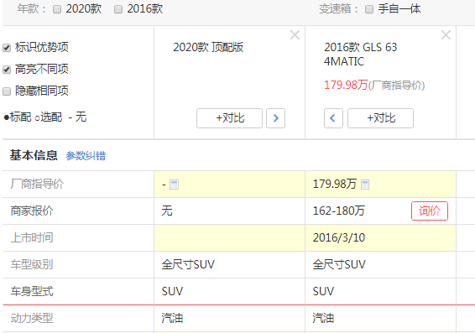Select 无 in the 商家报价 row
475x333 pixels.
tap(167, 211)
